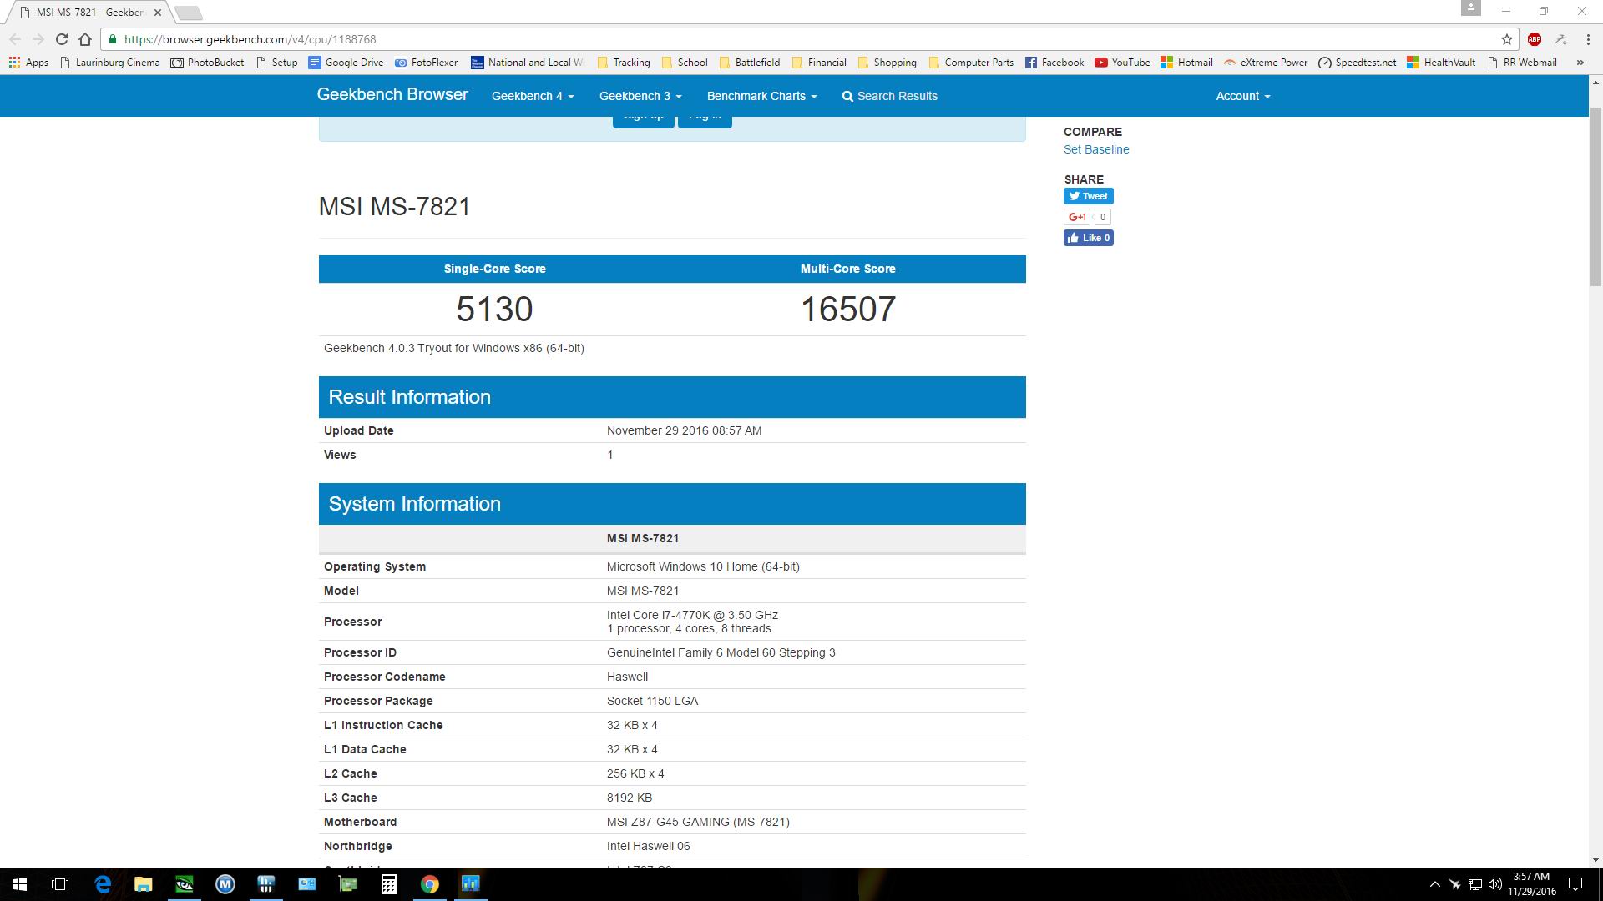This screenshot has height=901, width=1603.
Task: Open the PhotoBucket bookmark
Action: [x=207, y=63]
